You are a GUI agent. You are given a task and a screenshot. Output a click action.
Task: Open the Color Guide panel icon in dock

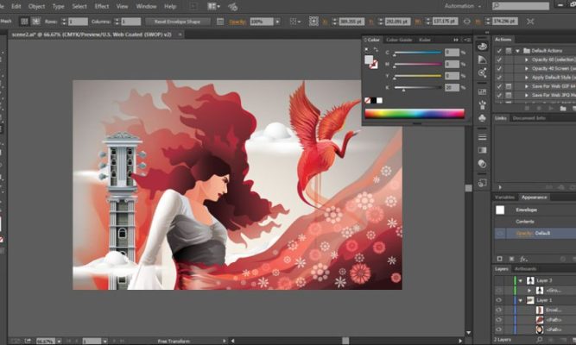pyautogui.click(x=482, y=60)
